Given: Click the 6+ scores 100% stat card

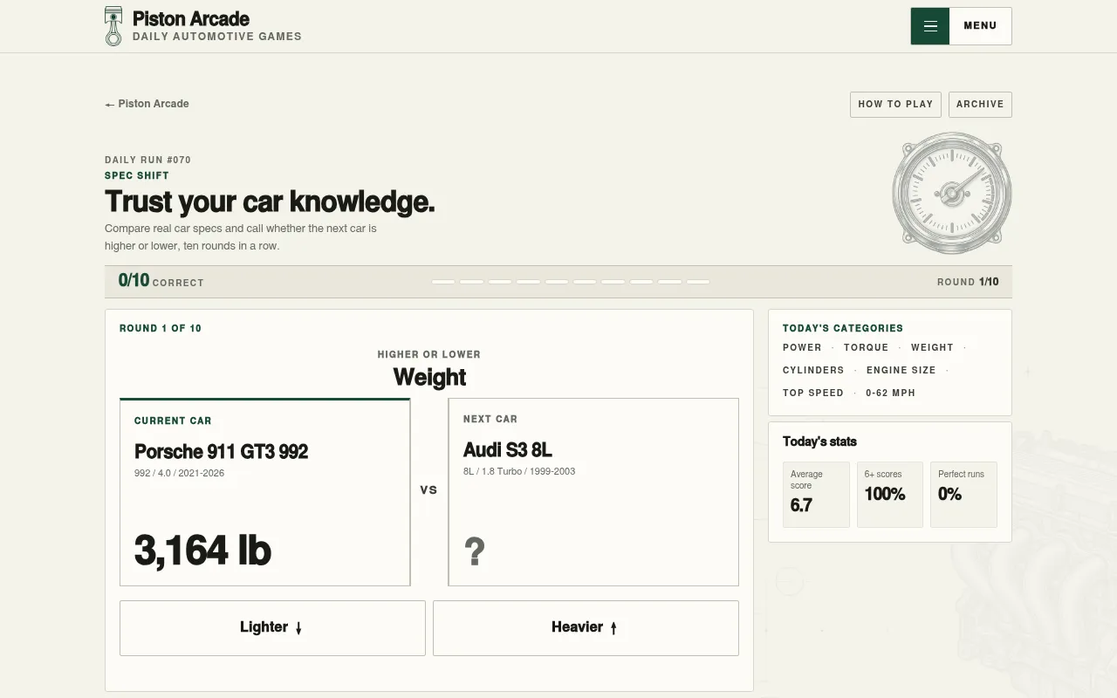Looking at the screenshot, I should 890,495.
